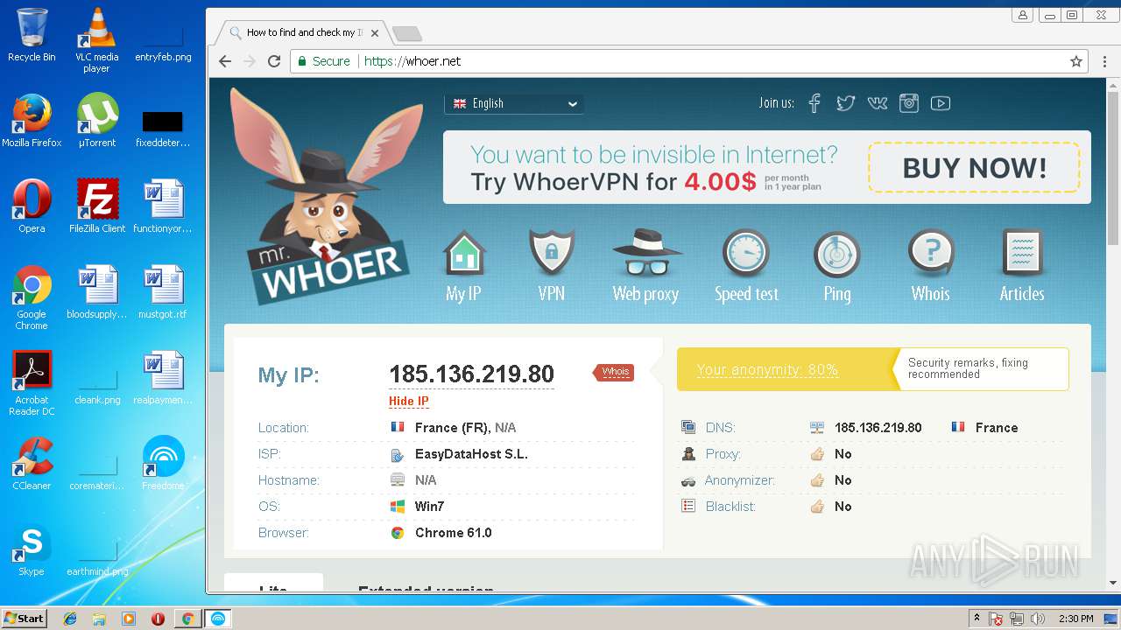Click the Chrome back arrow
This screenshot has width=1121, height=630.
225,61
